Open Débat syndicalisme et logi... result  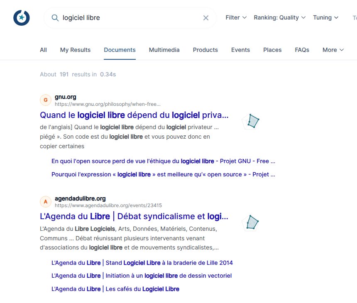coord(134,216)
